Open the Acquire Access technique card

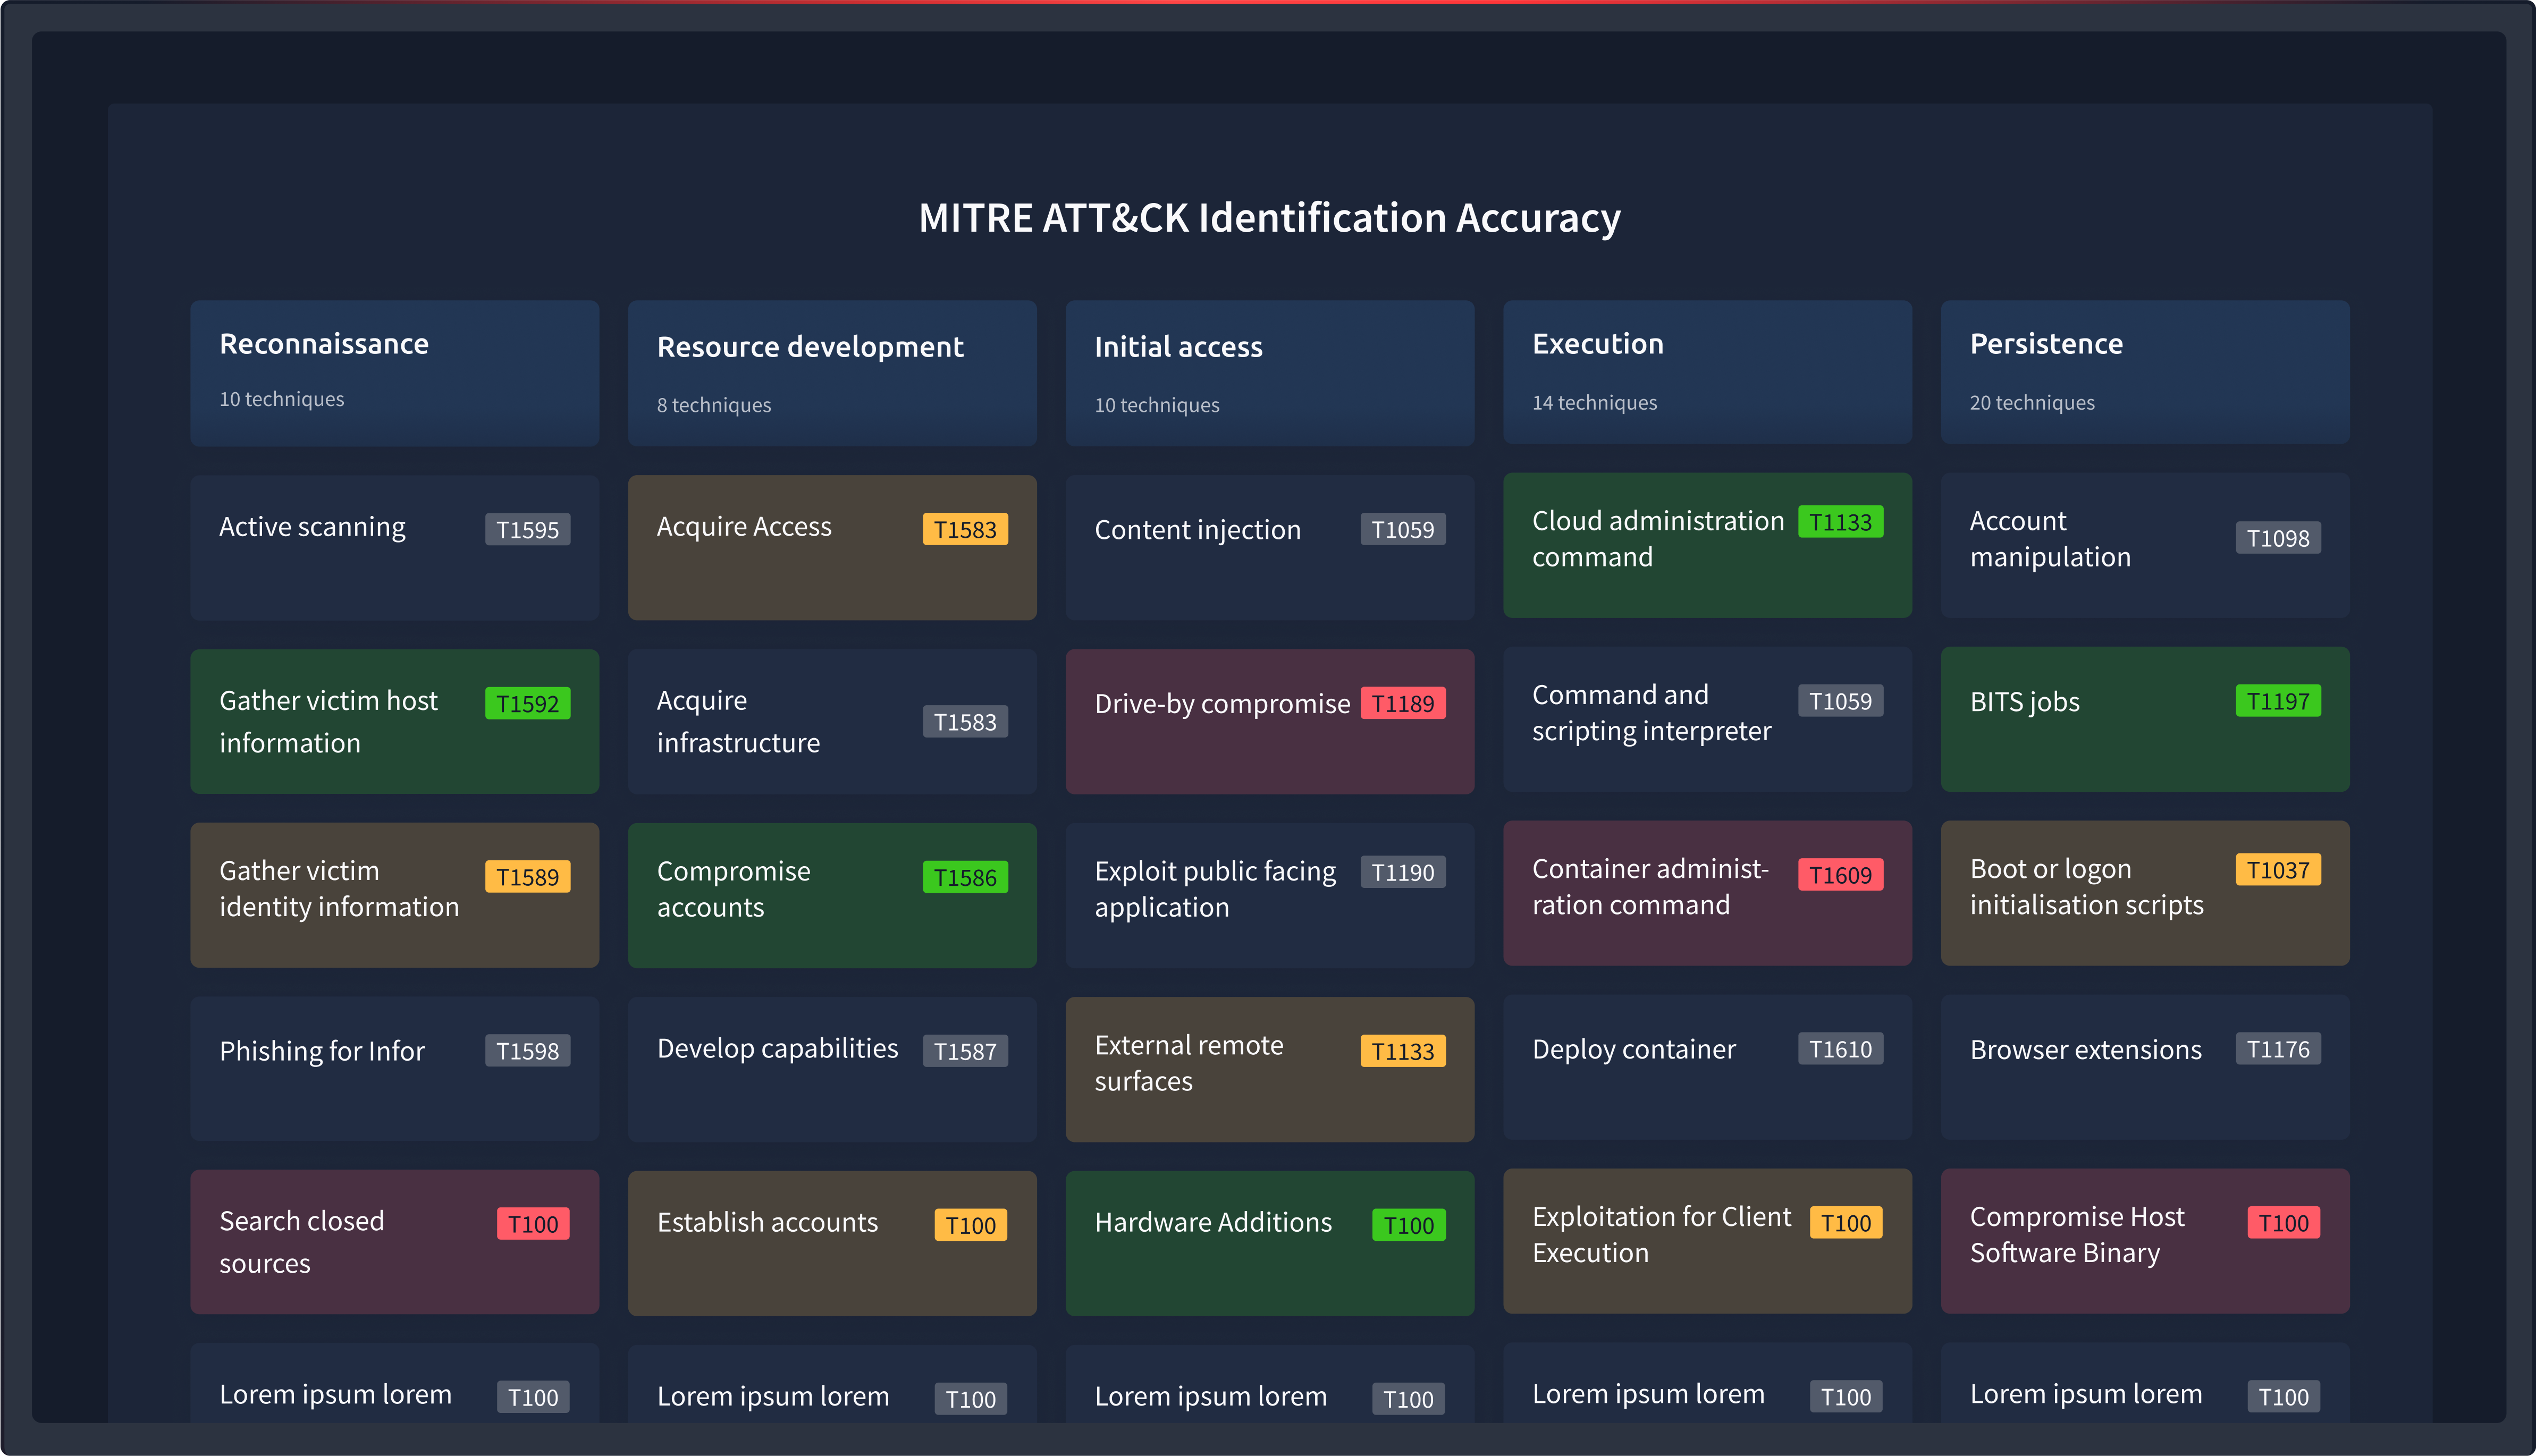832,547
